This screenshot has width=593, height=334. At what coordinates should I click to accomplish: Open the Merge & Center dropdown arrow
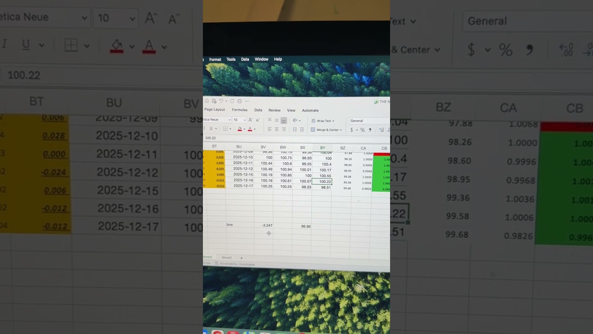341,130
